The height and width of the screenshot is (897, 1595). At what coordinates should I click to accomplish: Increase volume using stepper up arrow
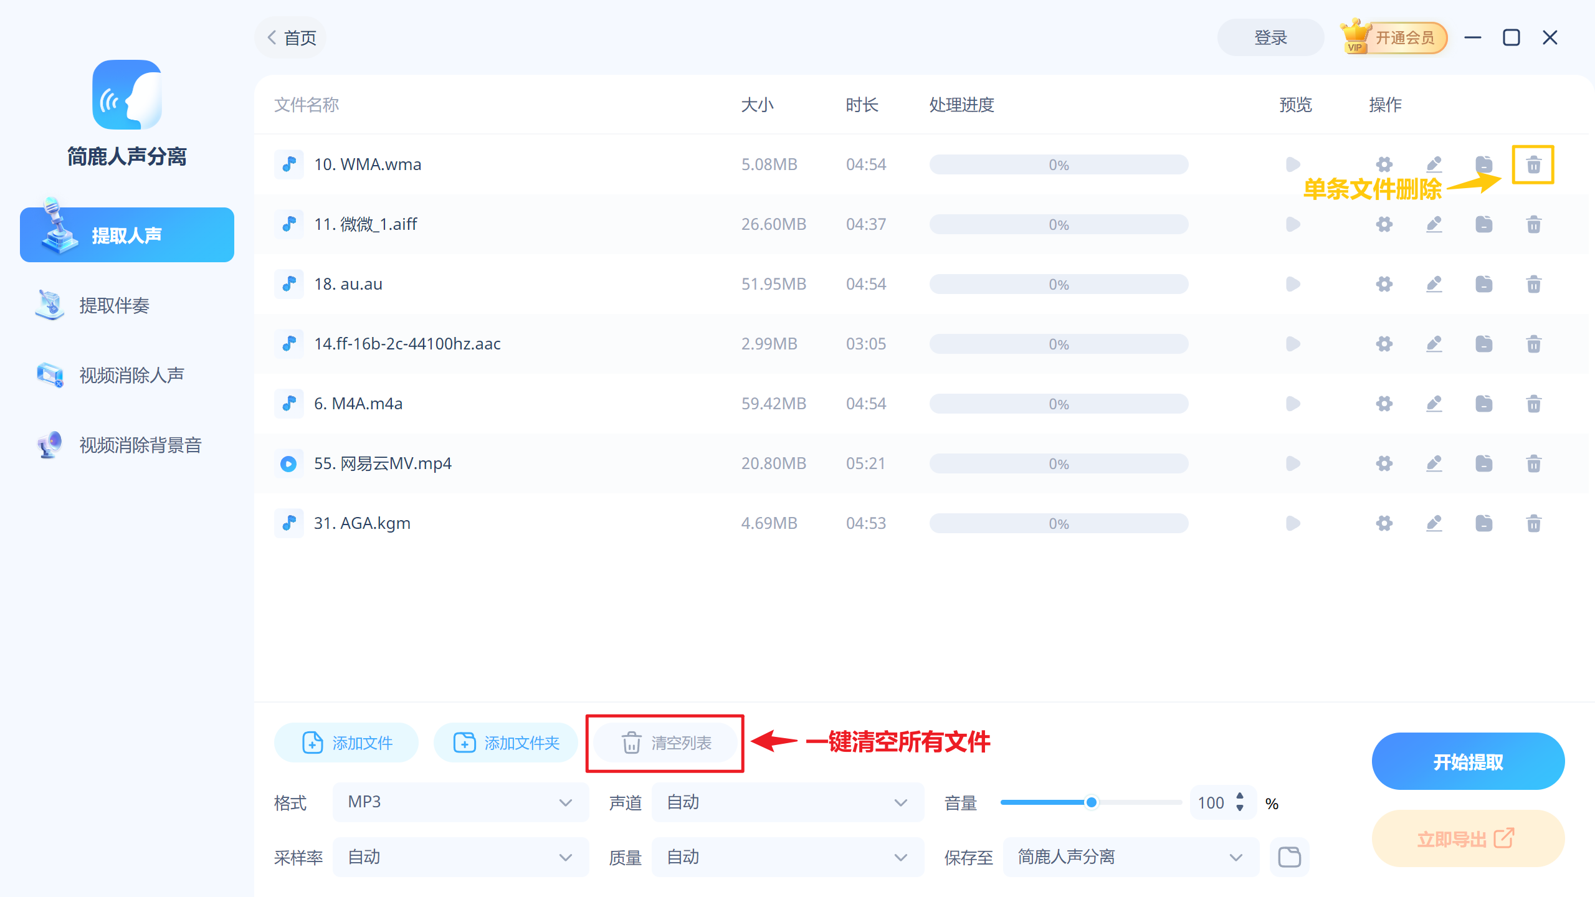click(x=1240, y=796)
